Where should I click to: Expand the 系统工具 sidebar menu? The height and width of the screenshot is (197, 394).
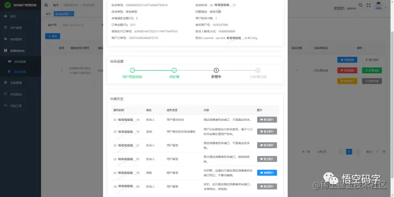click(21, 106)
